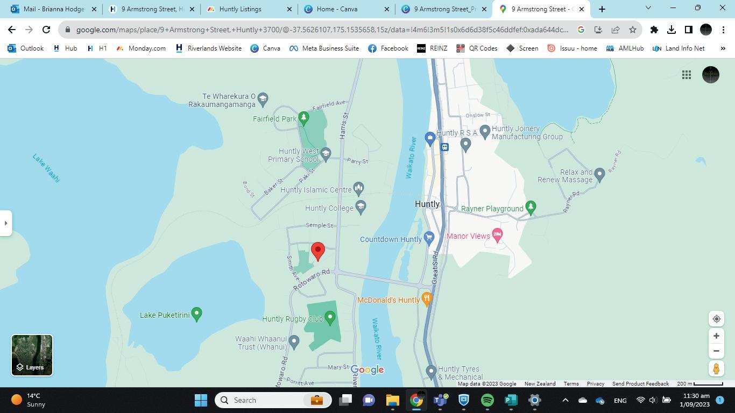Open the REINZ bookmark
The height and width of the screenshot is (413, 735).
(432, 48)
